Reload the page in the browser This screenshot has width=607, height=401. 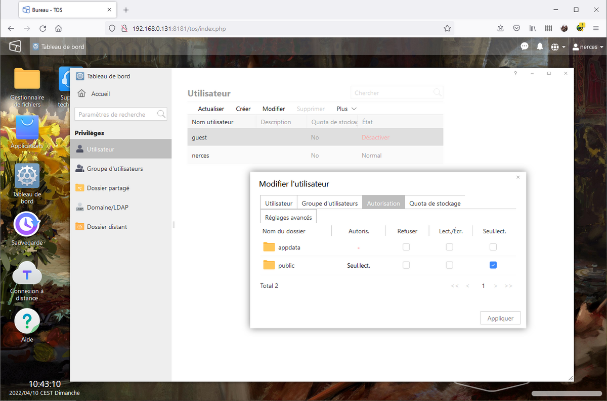pos(43,28)
